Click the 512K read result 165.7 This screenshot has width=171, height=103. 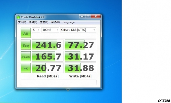48,56
